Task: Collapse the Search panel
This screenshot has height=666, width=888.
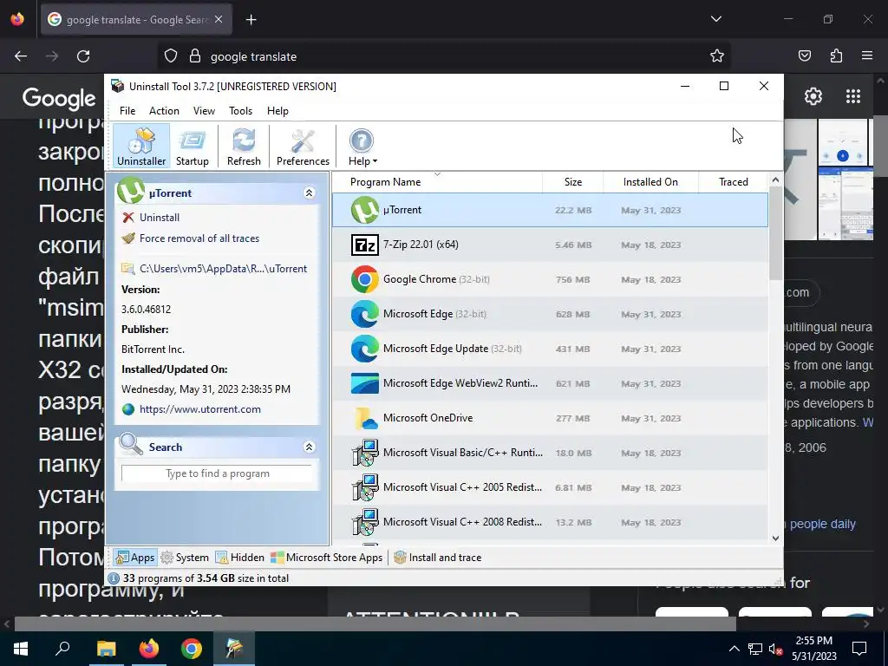Action: pyautogui.click(x=310, y=447)
